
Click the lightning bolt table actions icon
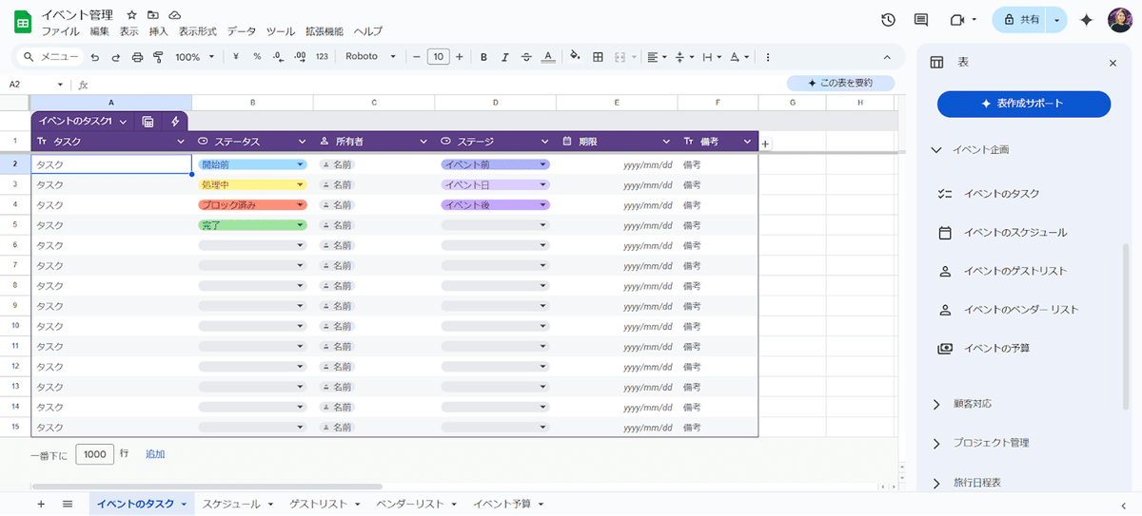[175, 122]
